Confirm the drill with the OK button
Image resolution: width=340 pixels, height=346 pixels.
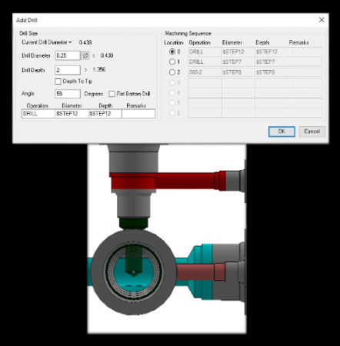pos(282,131)
